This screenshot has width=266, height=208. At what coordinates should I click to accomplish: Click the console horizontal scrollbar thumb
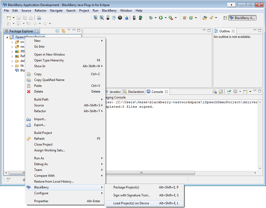141,173
